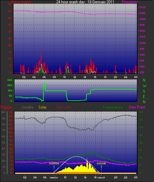Viewport: 154px width, 182px height.
Task: Click the S compass letter beside the direction chart
Action: click(x=144, y=91)
